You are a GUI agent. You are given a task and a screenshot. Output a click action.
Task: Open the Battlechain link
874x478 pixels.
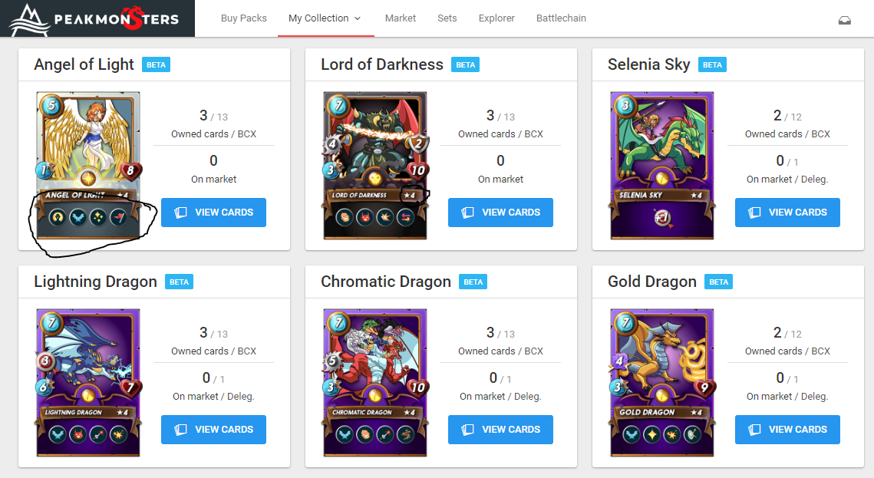click(561, 18)
